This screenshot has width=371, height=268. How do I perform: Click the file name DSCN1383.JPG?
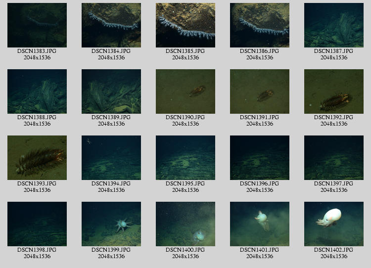point(37,51)
